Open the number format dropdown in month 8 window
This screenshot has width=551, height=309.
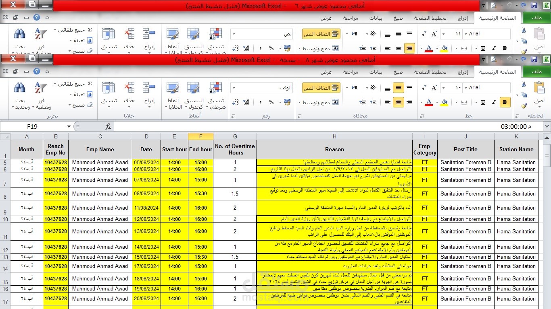pyautogui.click(x=234, y=88)
